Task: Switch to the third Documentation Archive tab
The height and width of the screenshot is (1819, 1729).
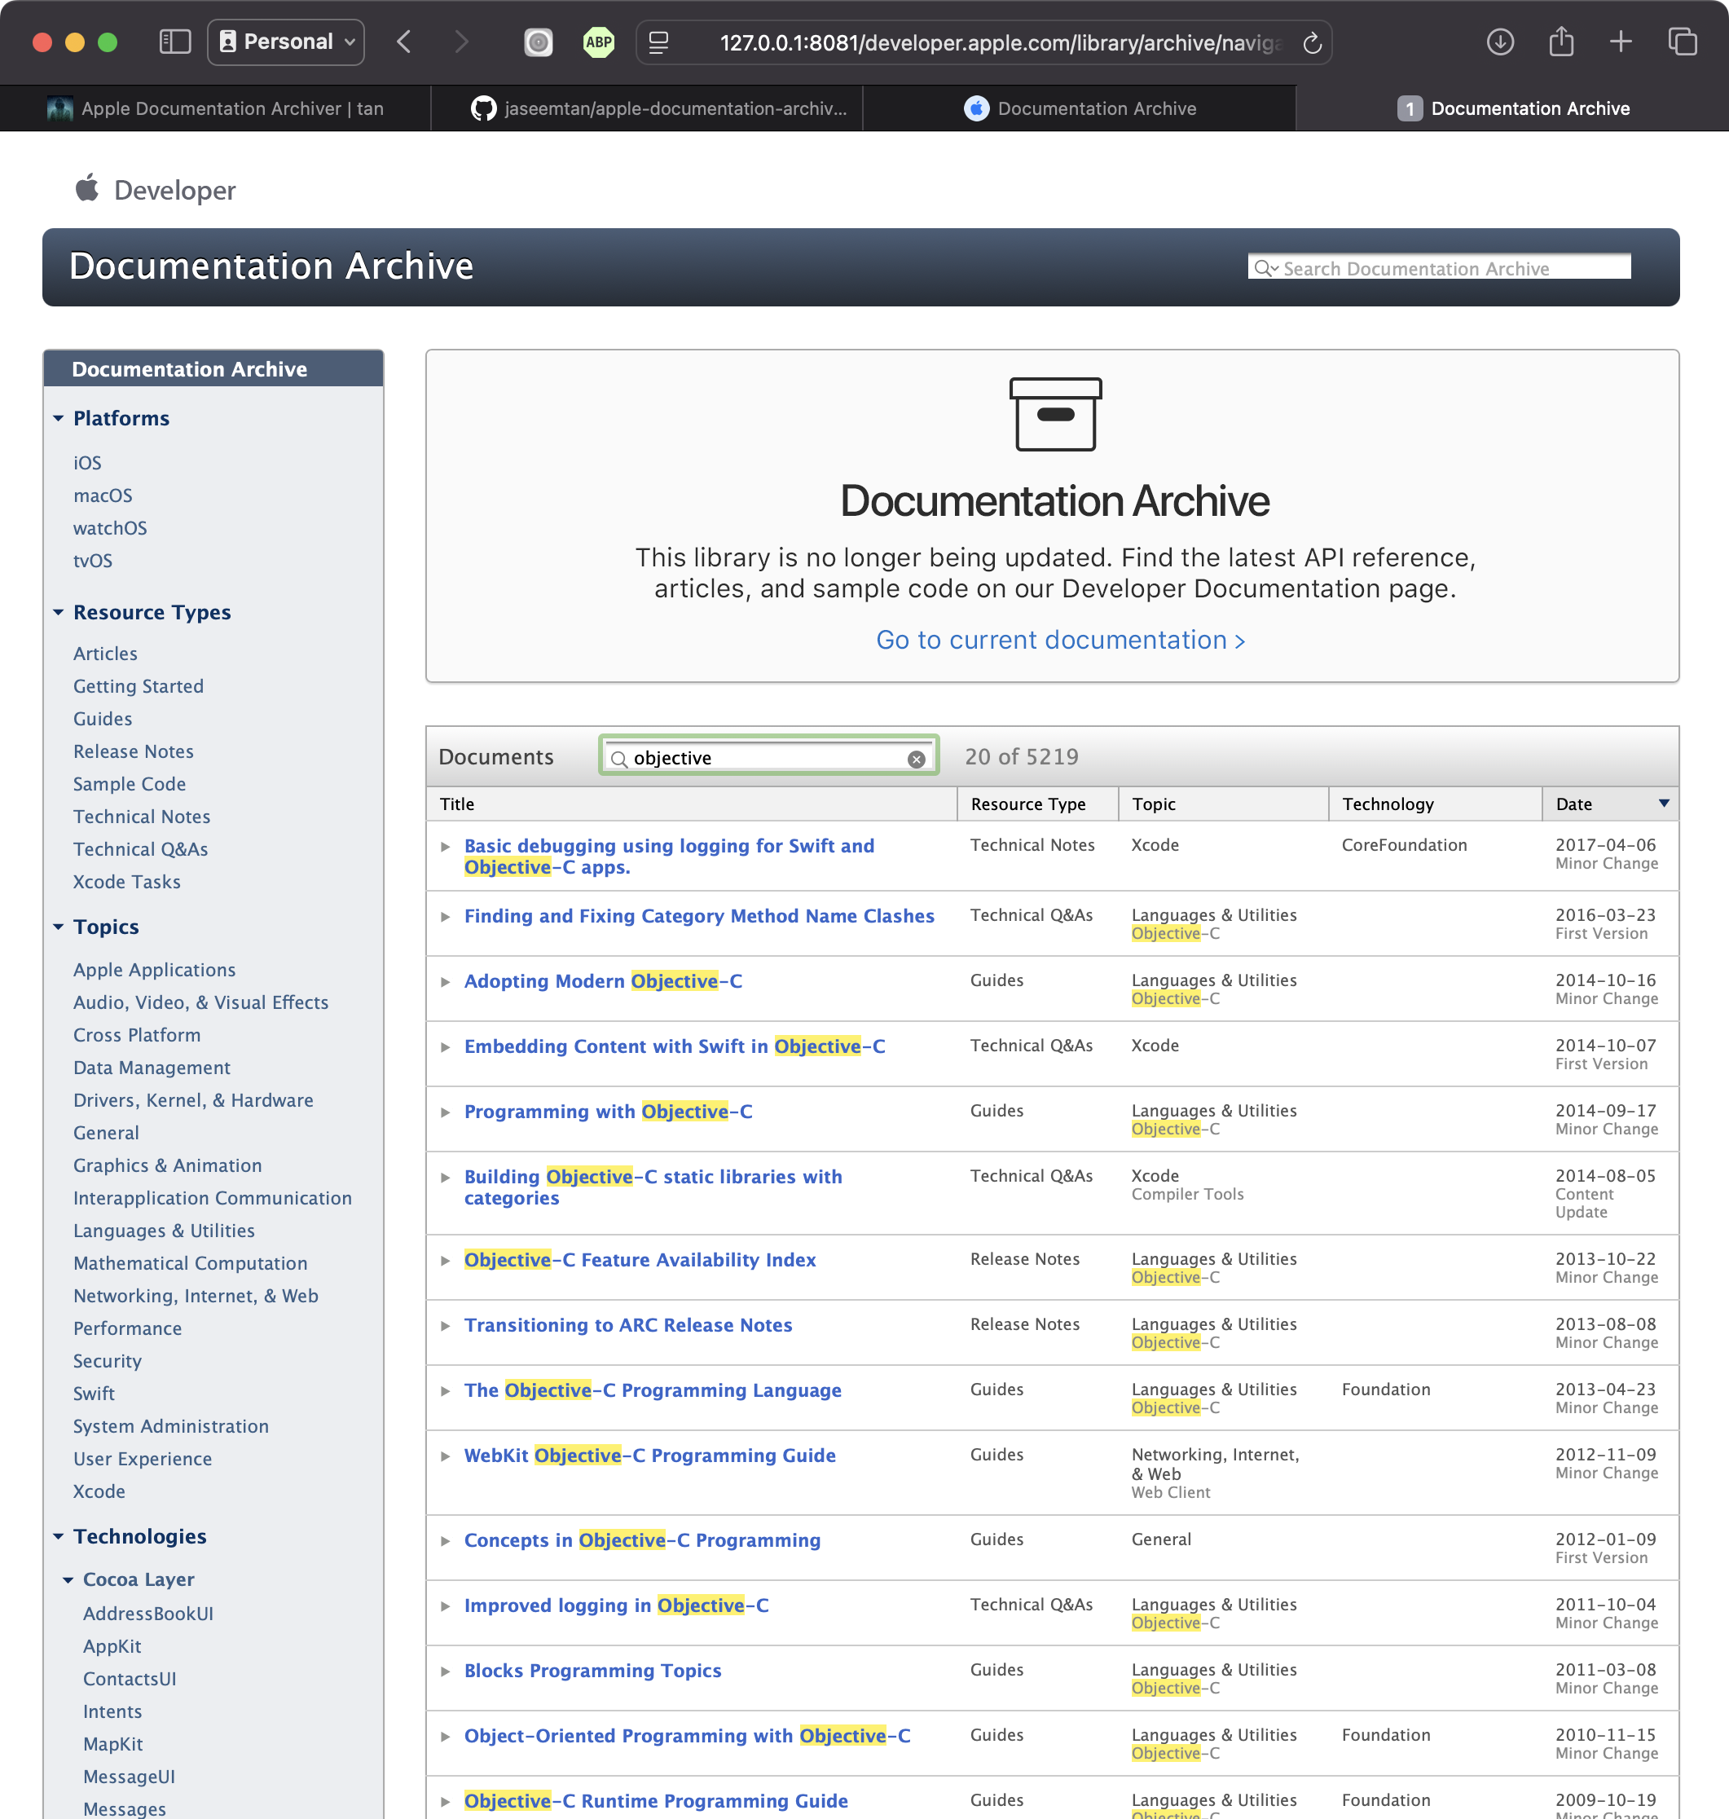Action: click(1080, 108)
